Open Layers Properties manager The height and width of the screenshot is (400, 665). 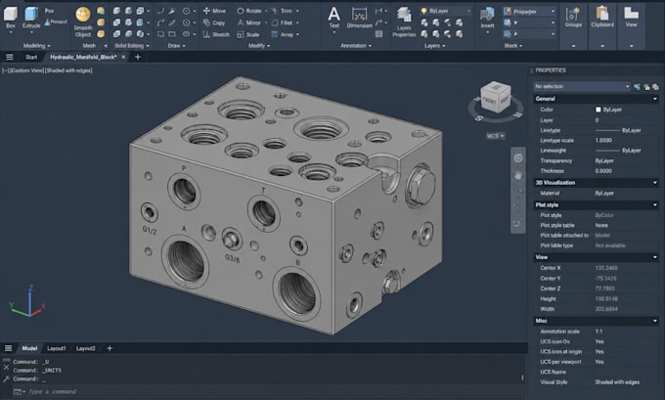tap(404, 22)
